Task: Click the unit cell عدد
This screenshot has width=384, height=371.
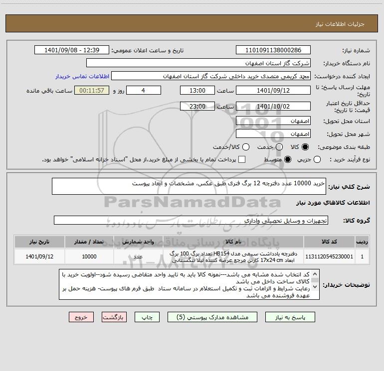Action: pyautogui.click(x=138, y=256)
